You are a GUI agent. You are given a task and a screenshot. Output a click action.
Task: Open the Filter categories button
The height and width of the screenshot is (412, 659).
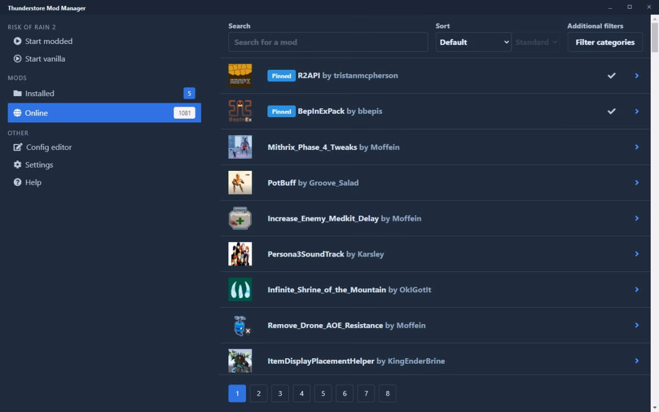(x=605, y=42)
